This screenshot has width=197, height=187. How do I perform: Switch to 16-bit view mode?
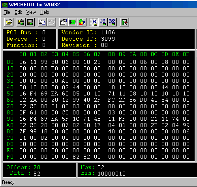[103, 22]
